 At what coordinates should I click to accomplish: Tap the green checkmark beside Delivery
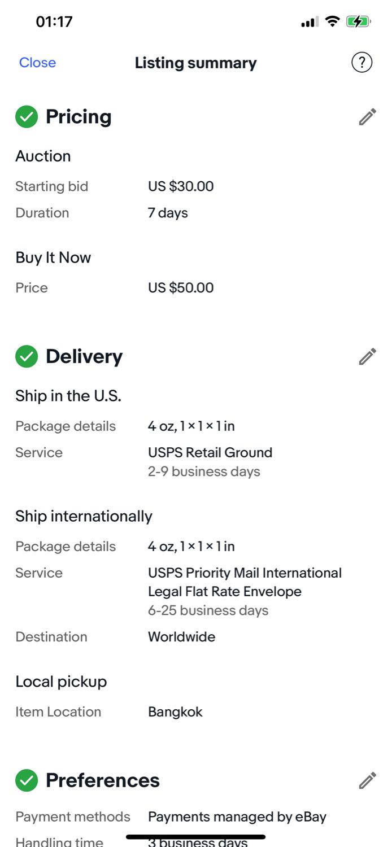click(x=27, y=357)
